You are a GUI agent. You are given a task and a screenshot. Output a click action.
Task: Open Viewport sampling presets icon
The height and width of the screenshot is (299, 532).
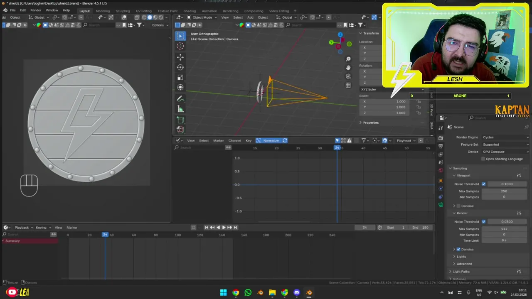tap(519, 176)
